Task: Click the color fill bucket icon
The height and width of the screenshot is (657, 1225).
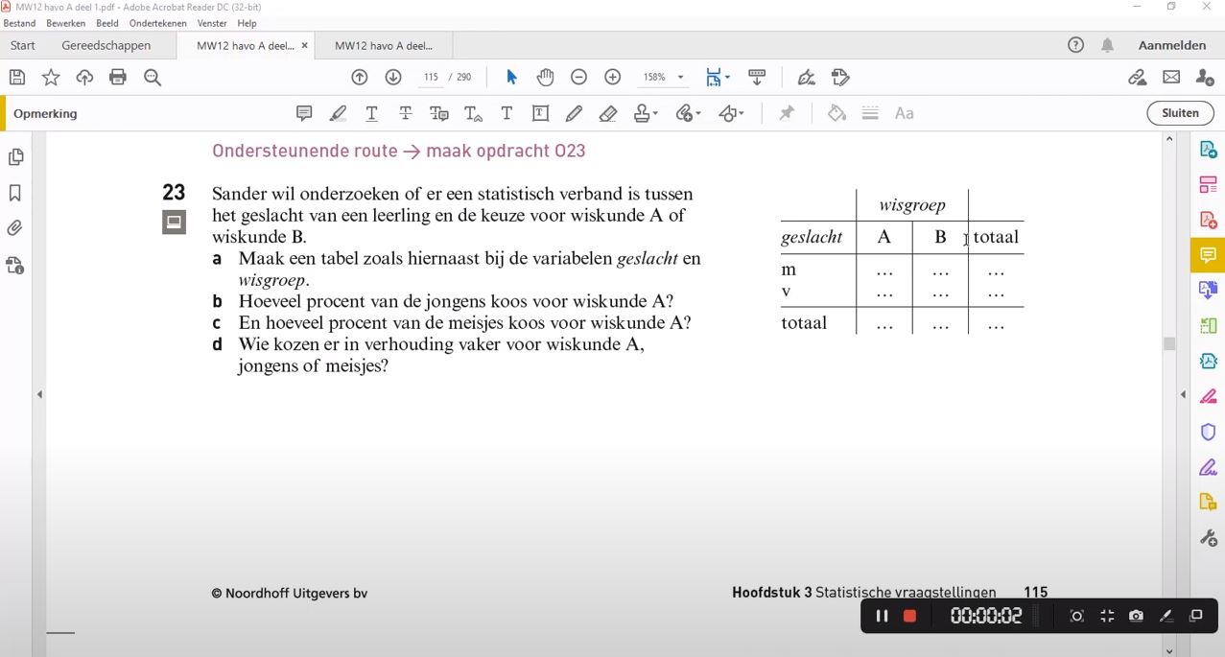Action: [836, 113]
